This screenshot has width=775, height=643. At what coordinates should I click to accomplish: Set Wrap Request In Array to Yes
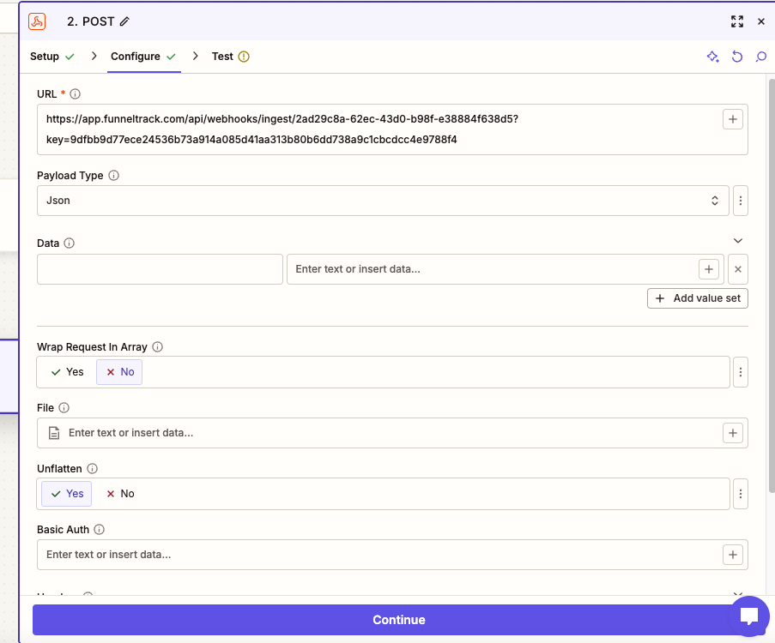[67, 372]
